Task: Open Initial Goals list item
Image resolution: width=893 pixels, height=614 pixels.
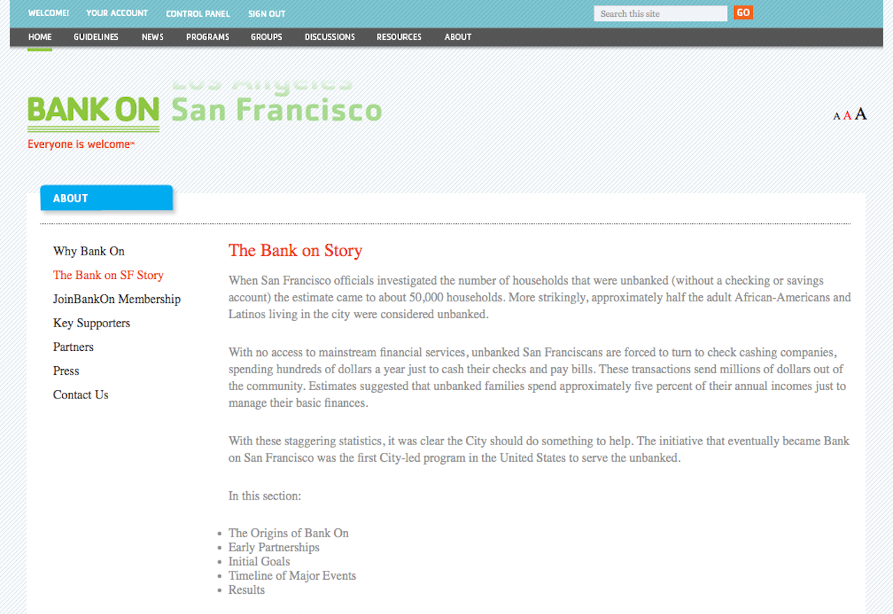Action: point(259,561)
